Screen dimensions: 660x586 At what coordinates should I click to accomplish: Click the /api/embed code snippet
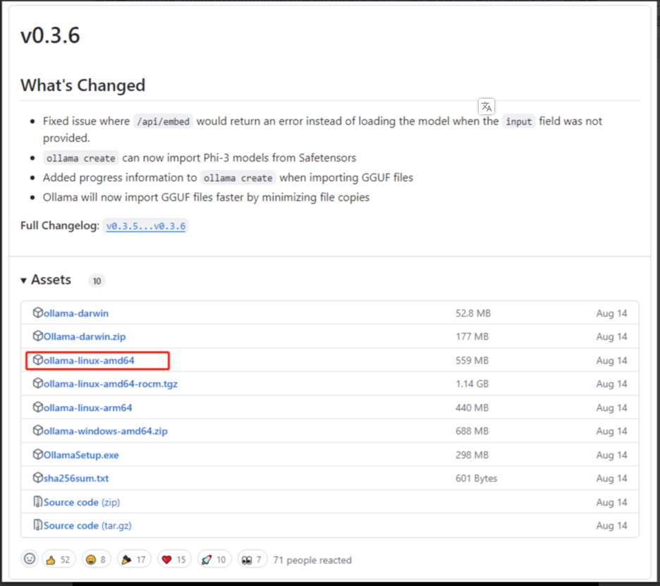[164, 122]
